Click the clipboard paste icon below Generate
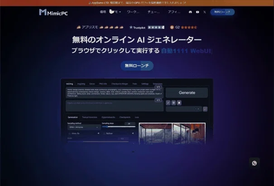This screenshot has height=186, width=274. (x=179, y=103)
